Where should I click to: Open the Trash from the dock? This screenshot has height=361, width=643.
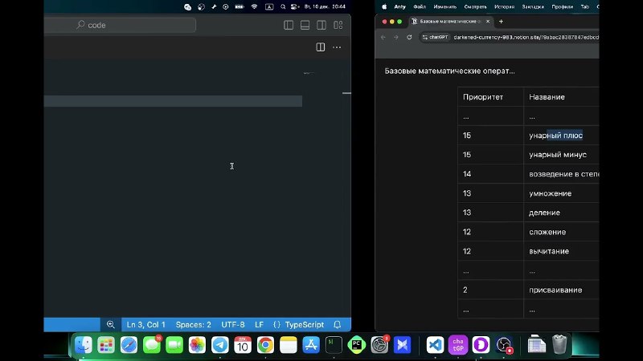pyautogui.click(x=559, y=345)
